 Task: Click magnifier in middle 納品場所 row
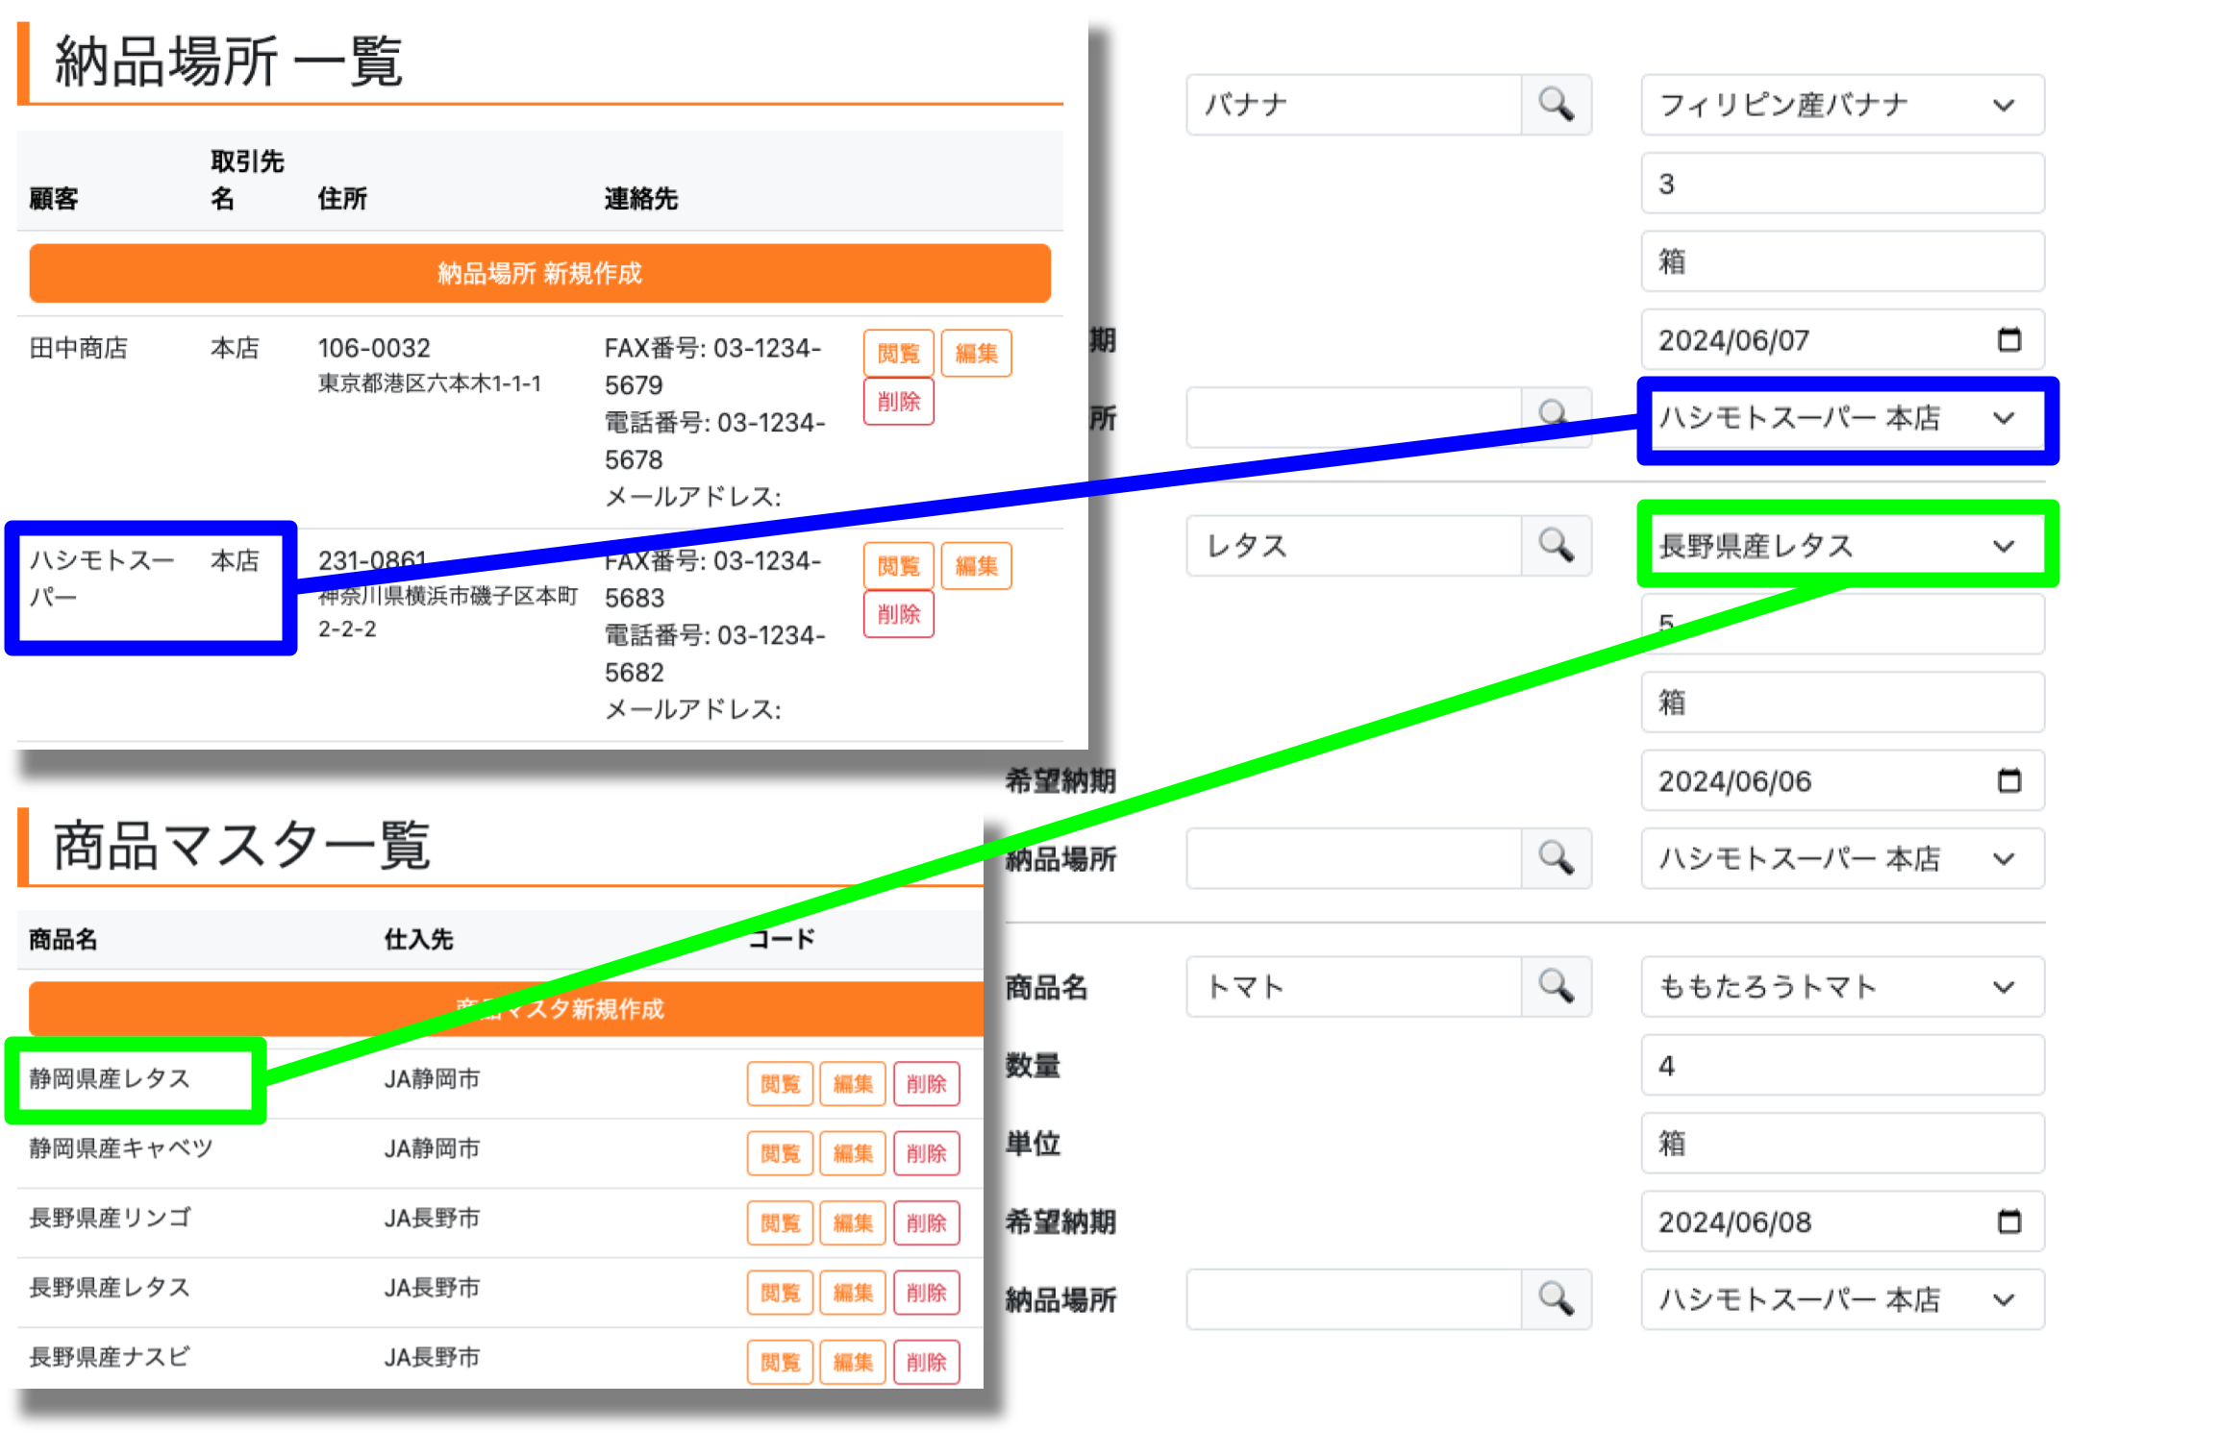point(1556,858)
